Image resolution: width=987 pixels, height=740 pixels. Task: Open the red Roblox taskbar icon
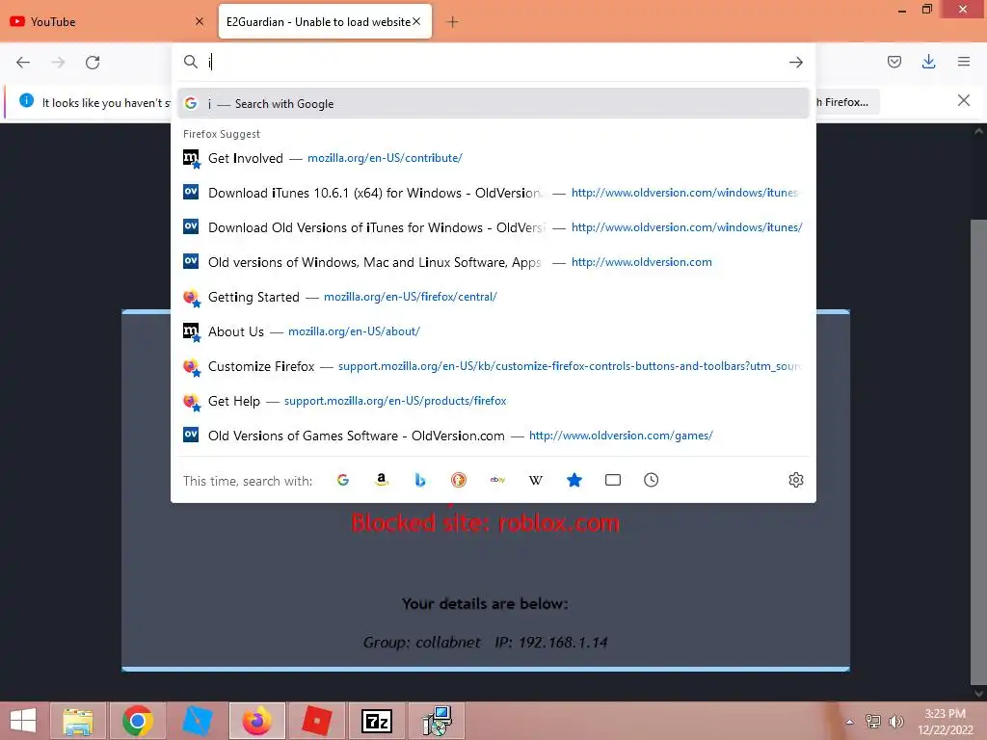pos(316,721)
